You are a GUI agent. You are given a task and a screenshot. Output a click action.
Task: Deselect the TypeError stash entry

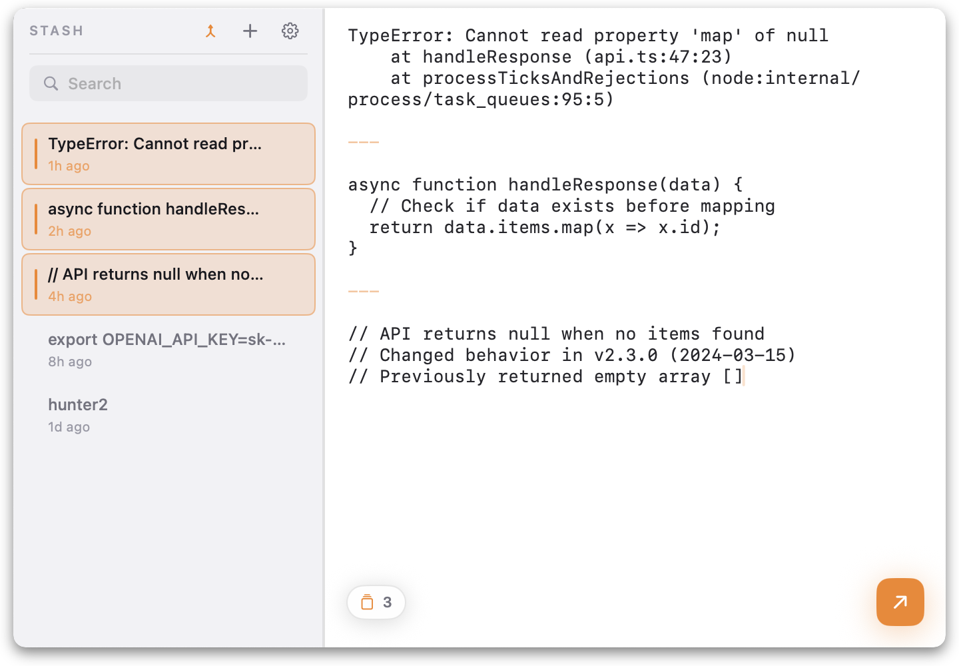168,154
